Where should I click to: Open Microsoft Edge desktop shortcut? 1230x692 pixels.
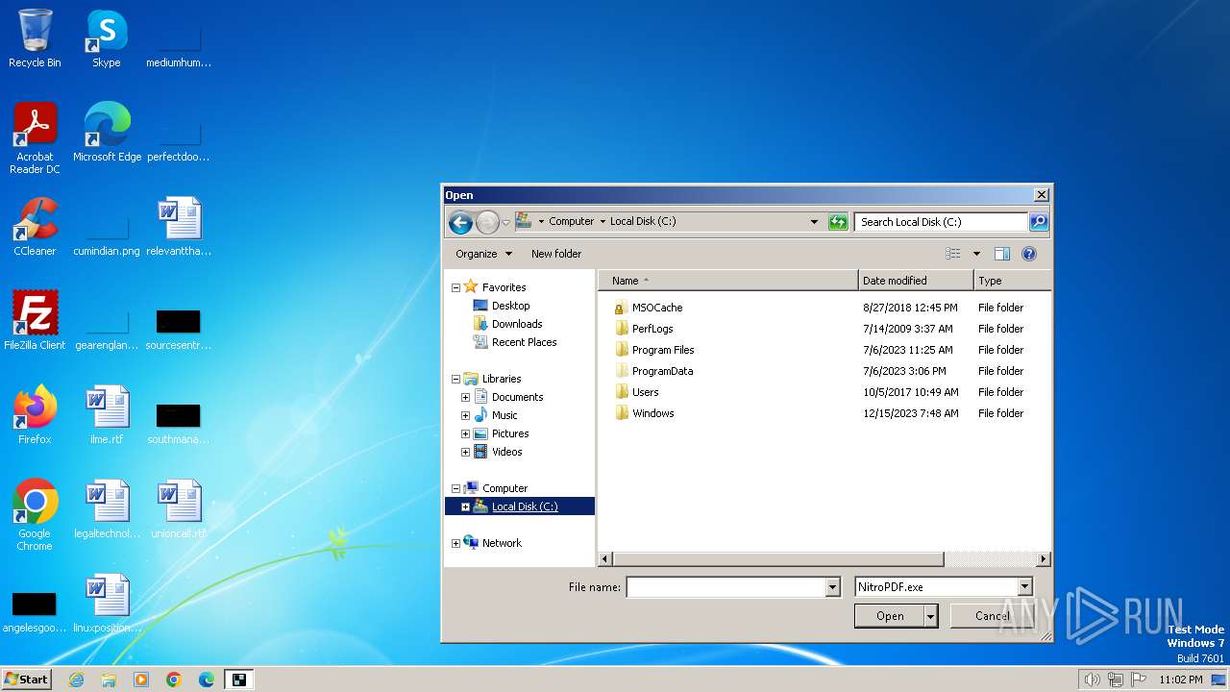(x=107, y=133)
